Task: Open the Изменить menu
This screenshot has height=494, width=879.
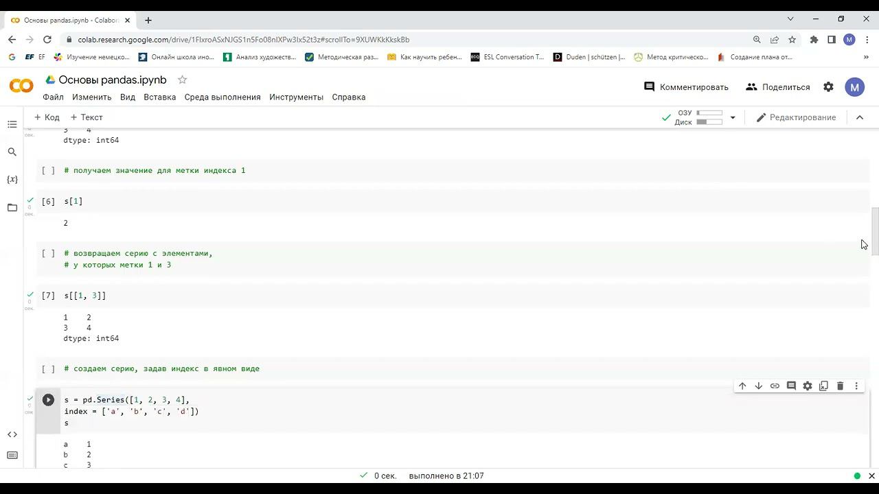Action: pos(91,97)
